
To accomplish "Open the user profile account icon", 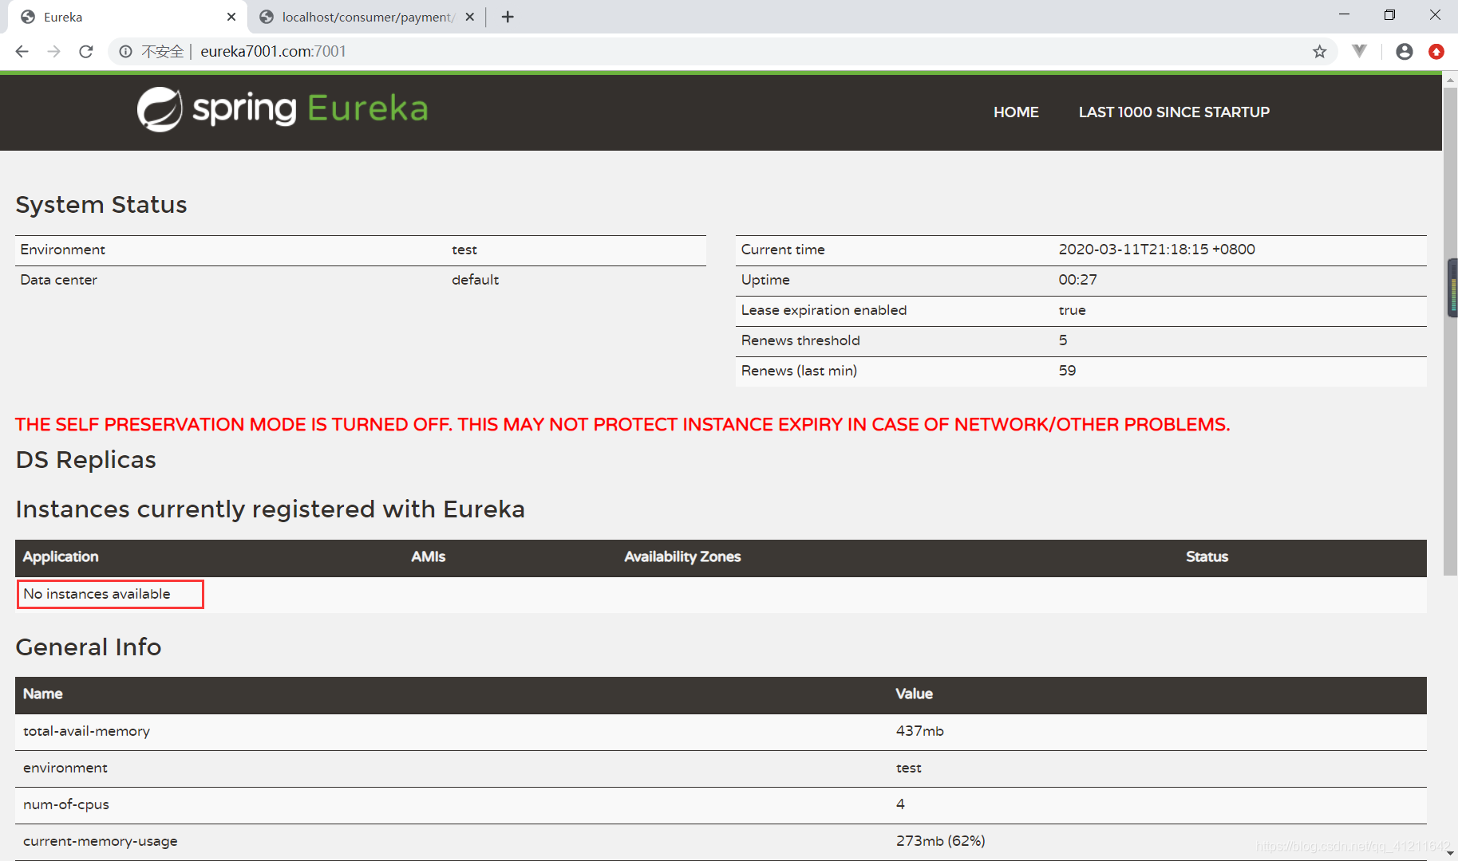I will coord(1405,52).
